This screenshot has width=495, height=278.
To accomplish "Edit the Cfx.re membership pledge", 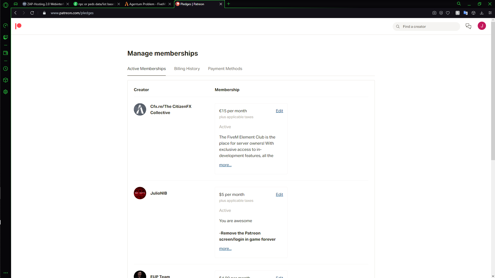I will click(x=279, y=111).
